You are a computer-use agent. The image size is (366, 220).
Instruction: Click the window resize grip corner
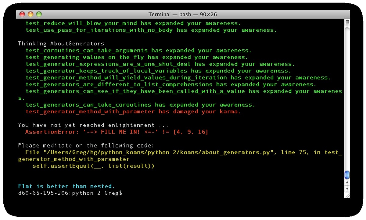coord(347,195)
